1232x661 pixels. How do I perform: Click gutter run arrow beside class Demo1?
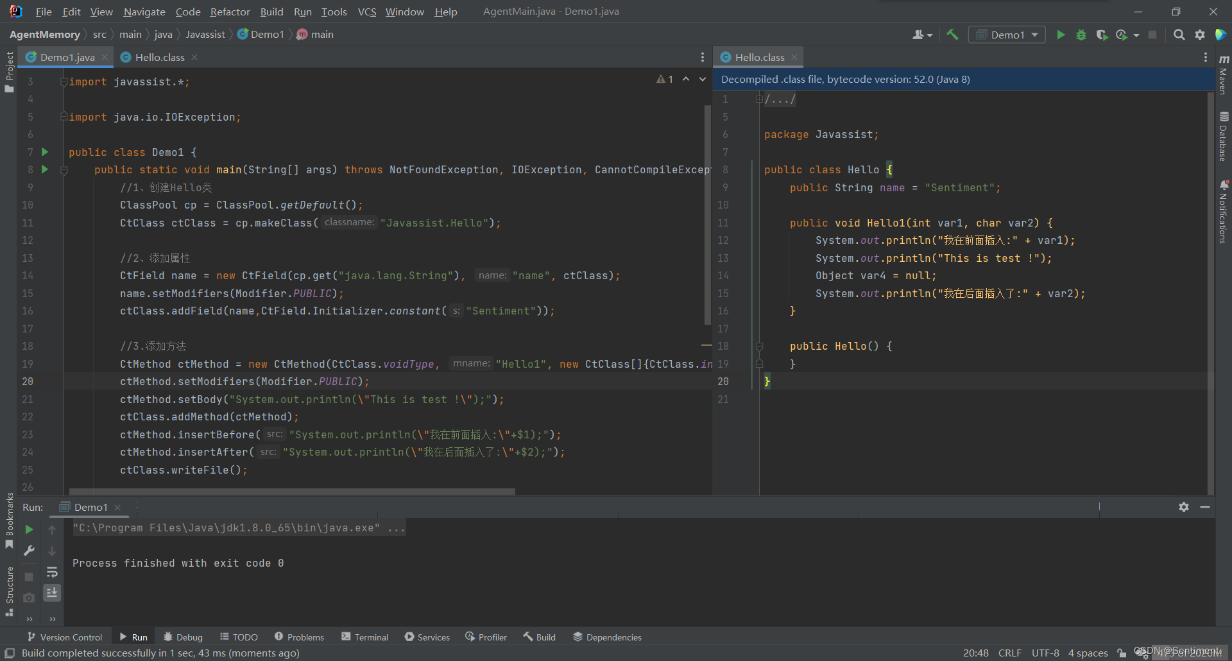[45, 152]
